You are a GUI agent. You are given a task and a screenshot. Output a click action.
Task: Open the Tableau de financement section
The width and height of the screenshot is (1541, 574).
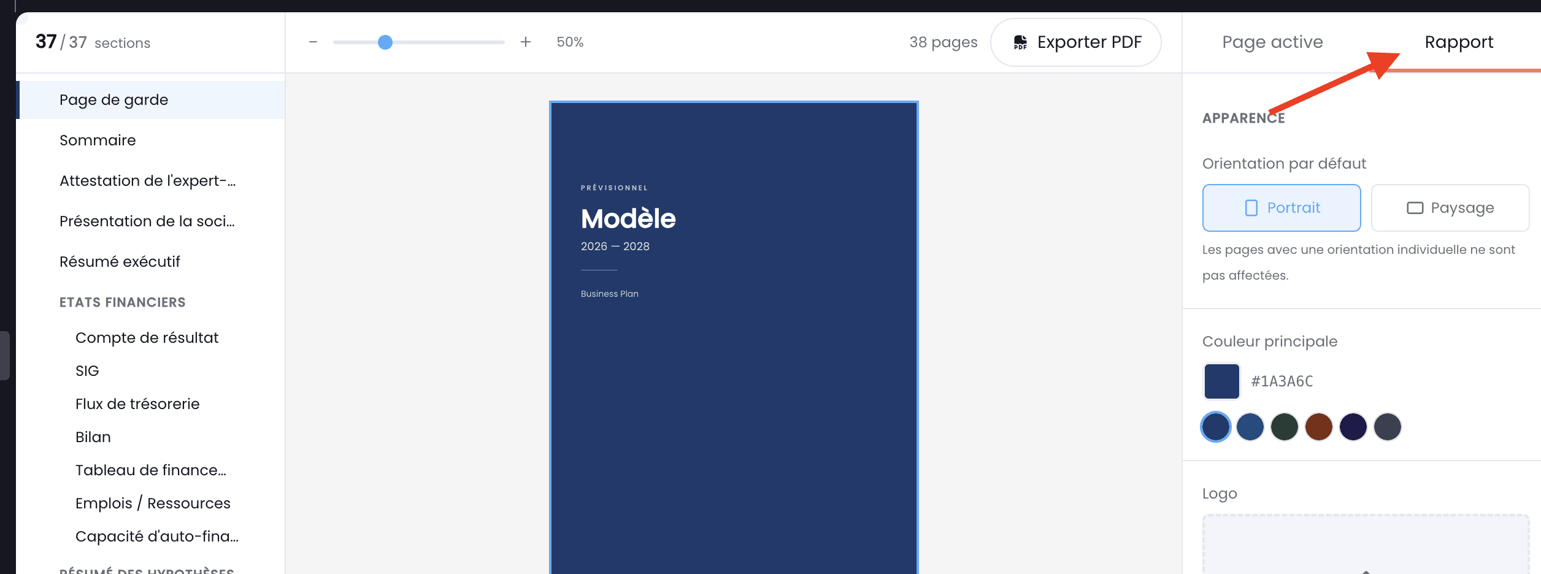151,470
